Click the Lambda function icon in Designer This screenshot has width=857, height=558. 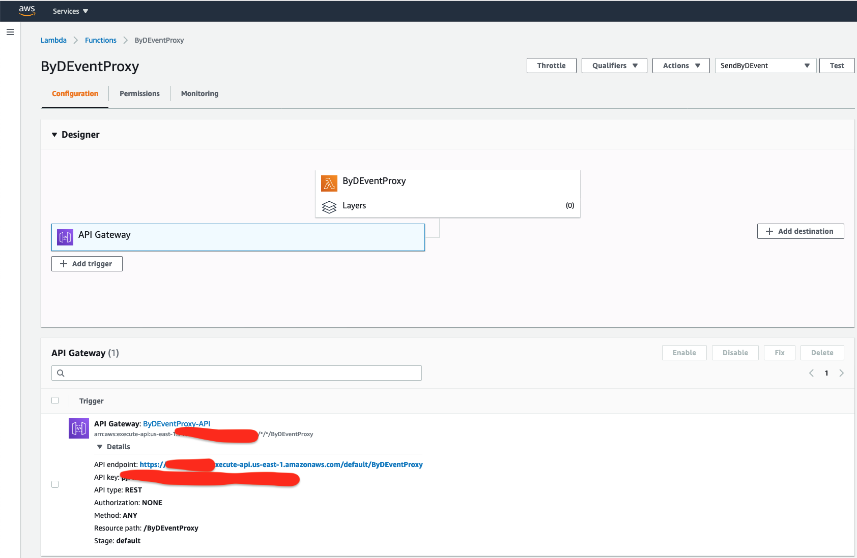pyautogui.click(x=329, y=183)
